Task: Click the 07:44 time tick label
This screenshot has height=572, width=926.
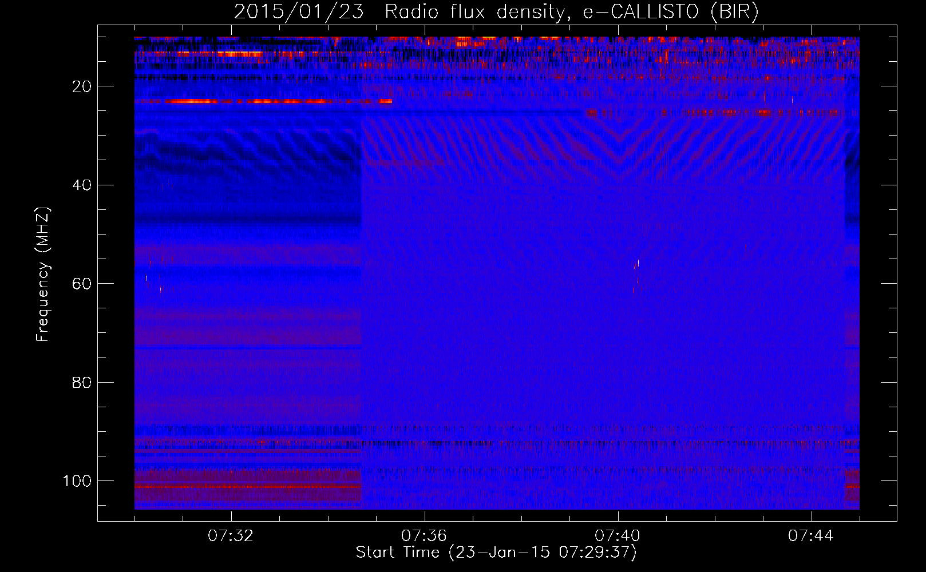Action: point(811,536)
